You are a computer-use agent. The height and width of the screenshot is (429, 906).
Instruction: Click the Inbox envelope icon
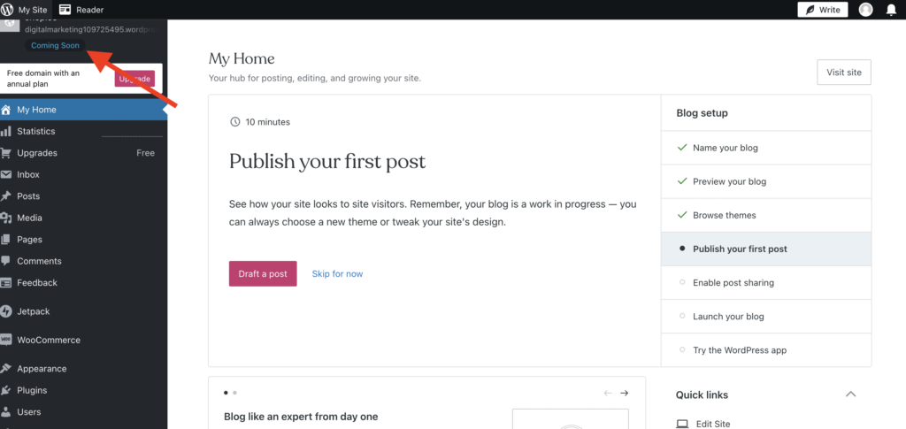(7, 174)
